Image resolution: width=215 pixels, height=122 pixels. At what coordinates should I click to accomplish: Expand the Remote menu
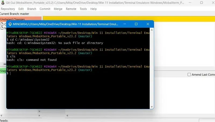tap(71, 9)
